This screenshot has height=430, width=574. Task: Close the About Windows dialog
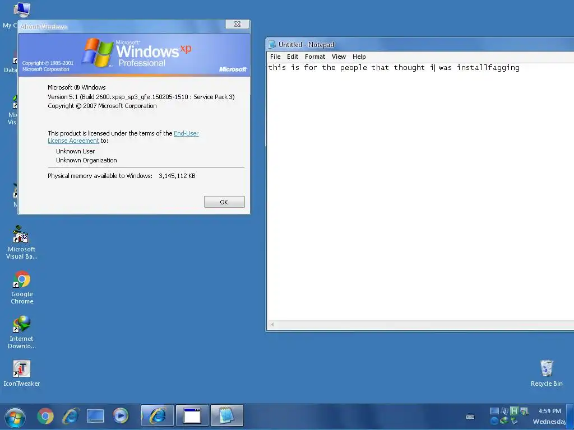pos(237,24)
